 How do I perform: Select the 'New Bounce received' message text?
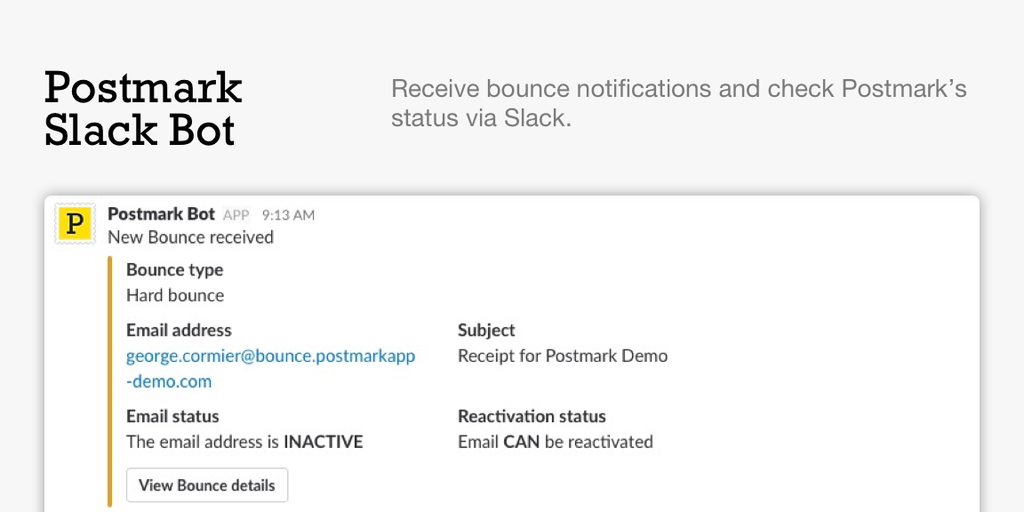pyautogui.click(x=190, y=237)
